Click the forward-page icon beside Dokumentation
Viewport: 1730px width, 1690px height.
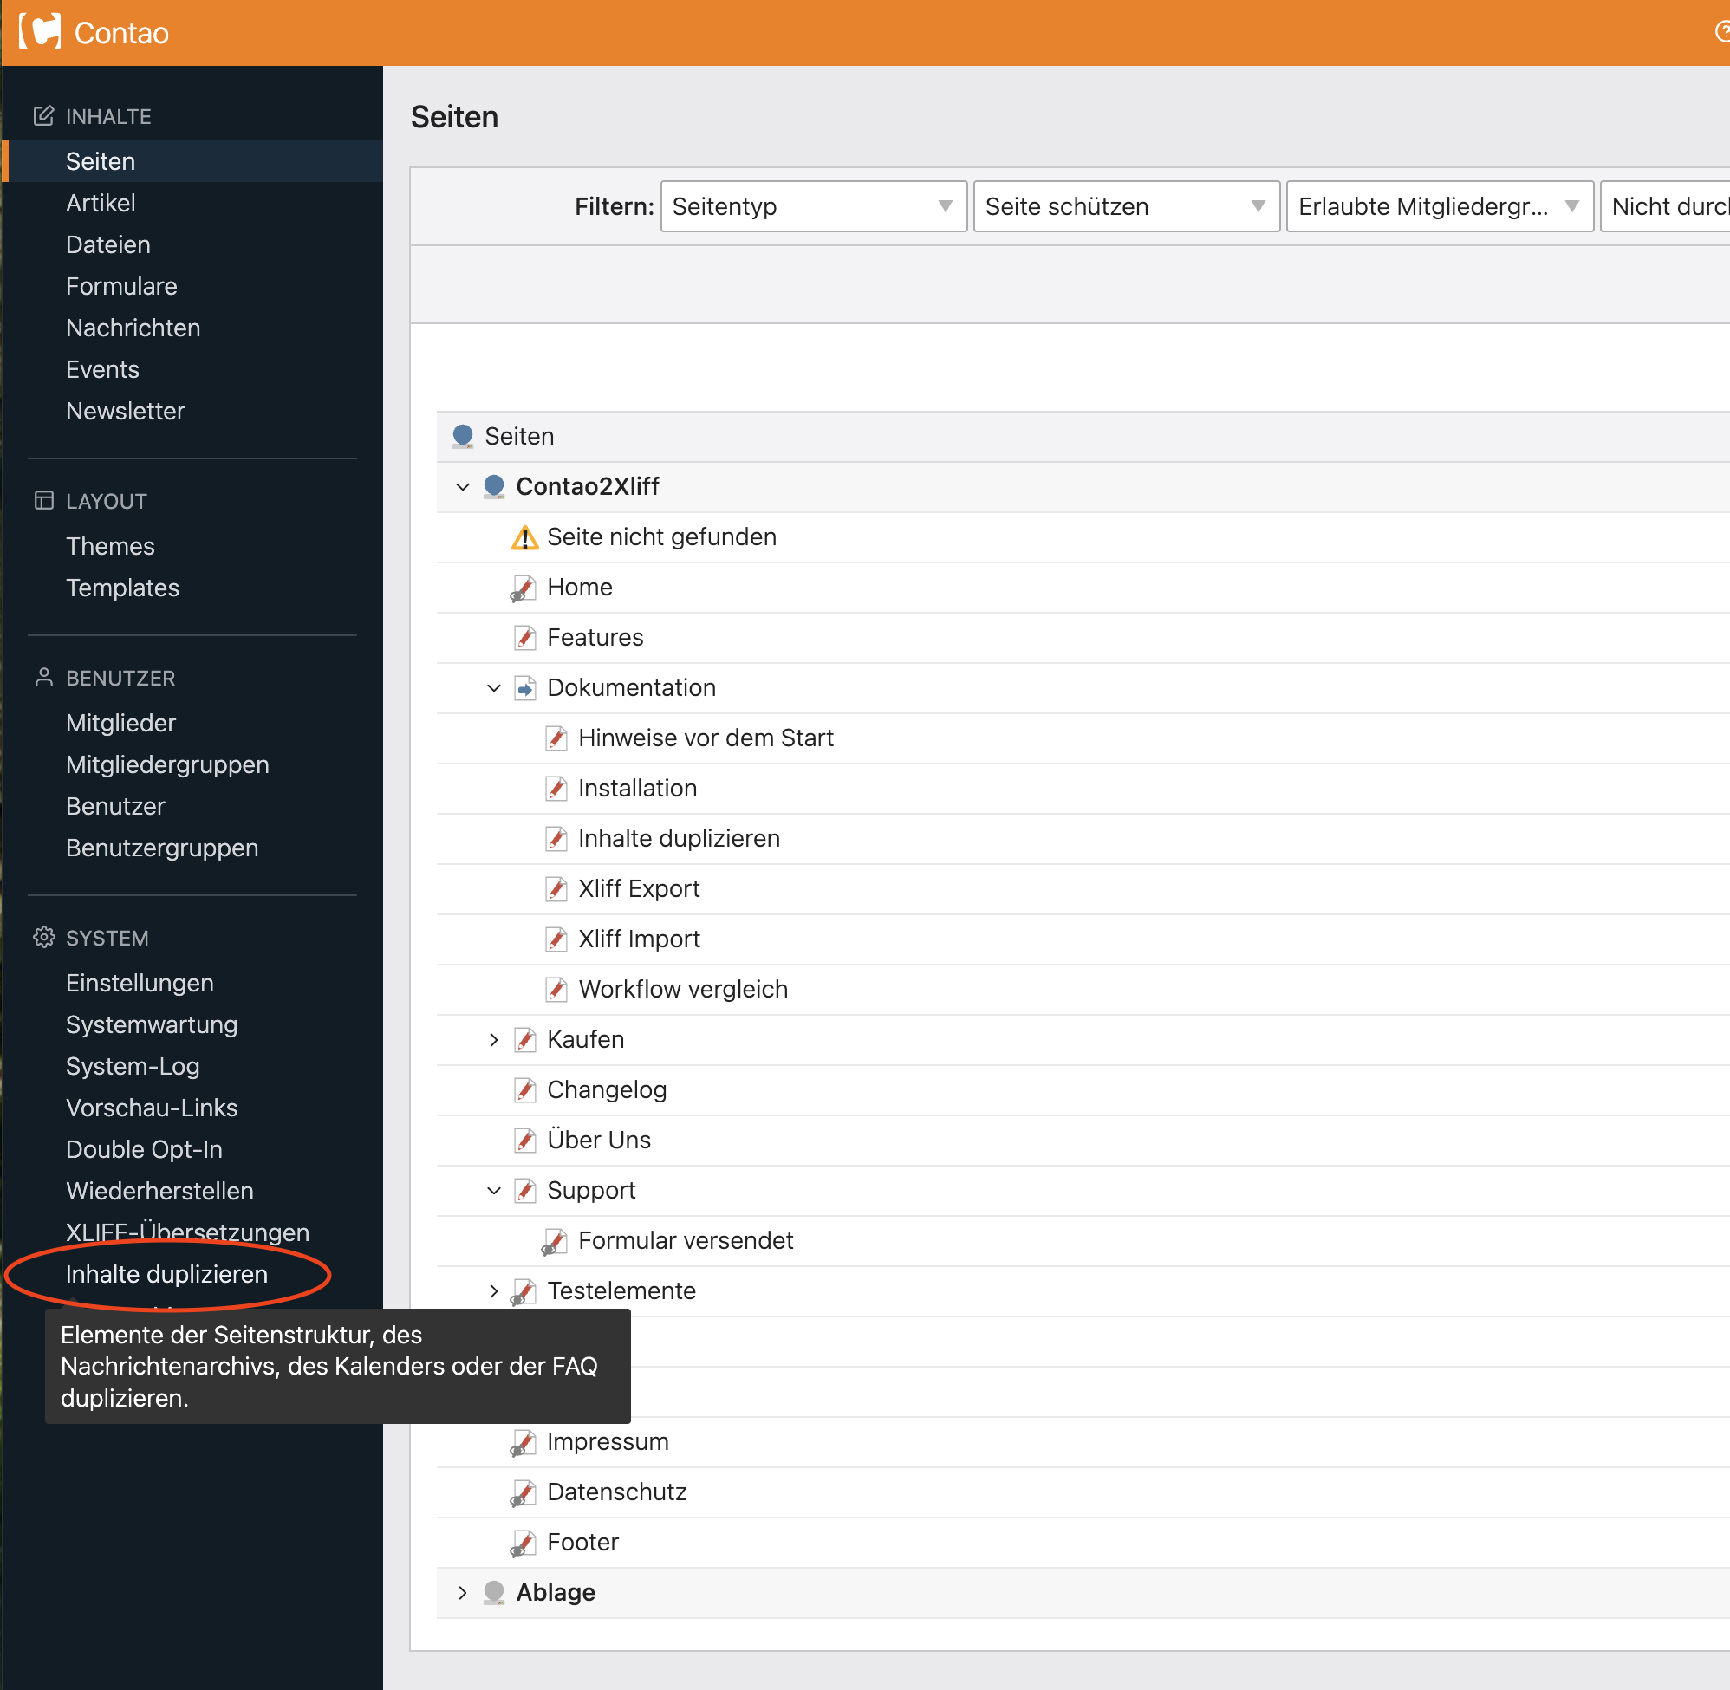click(x=525, y=688)
